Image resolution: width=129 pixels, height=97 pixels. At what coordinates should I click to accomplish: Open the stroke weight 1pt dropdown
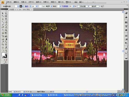pos(37,6)
